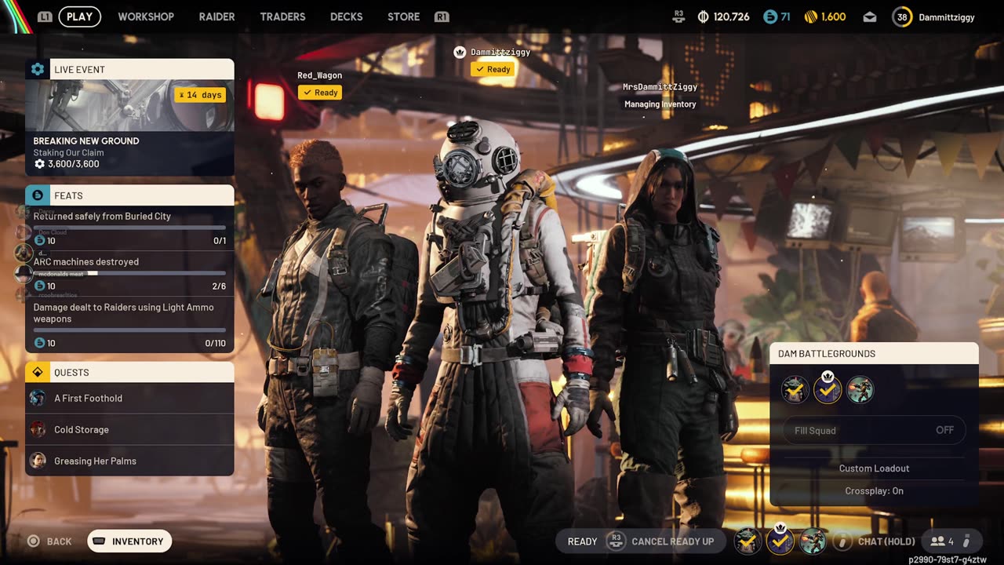Open the RAIDER tab
1004x565 pixels.
coord(216,16)
